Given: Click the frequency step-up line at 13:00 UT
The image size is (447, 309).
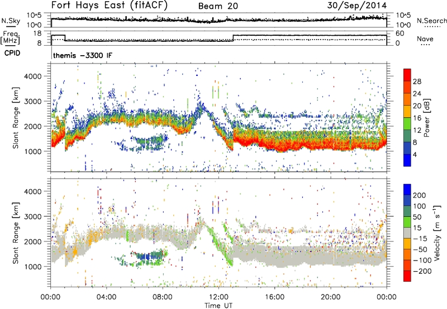Looking at the screenshot, I should [x=233, y=38].
